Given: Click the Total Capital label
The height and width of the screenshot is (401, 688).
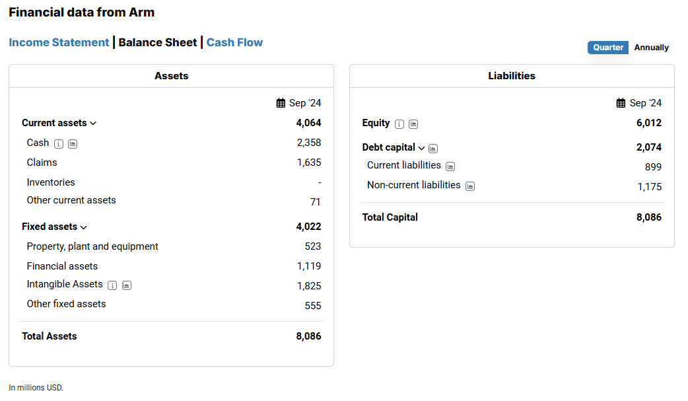Looking at the screenshot, I should click(x=390, y=217).
